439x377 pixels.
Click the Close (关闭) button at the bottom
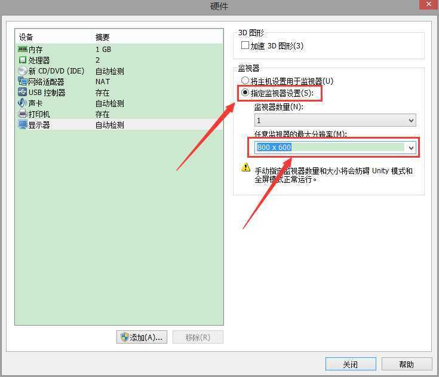[351, 364]
